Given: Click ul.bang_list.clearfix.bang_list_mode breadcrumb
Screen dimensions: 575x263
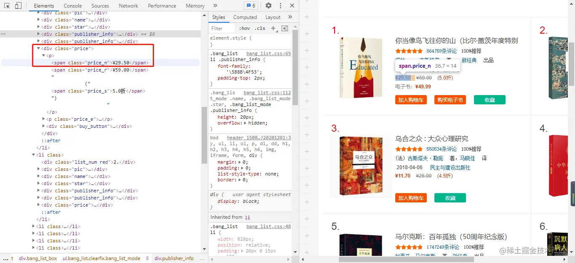Looking at the screenshot, I should 101,258.
